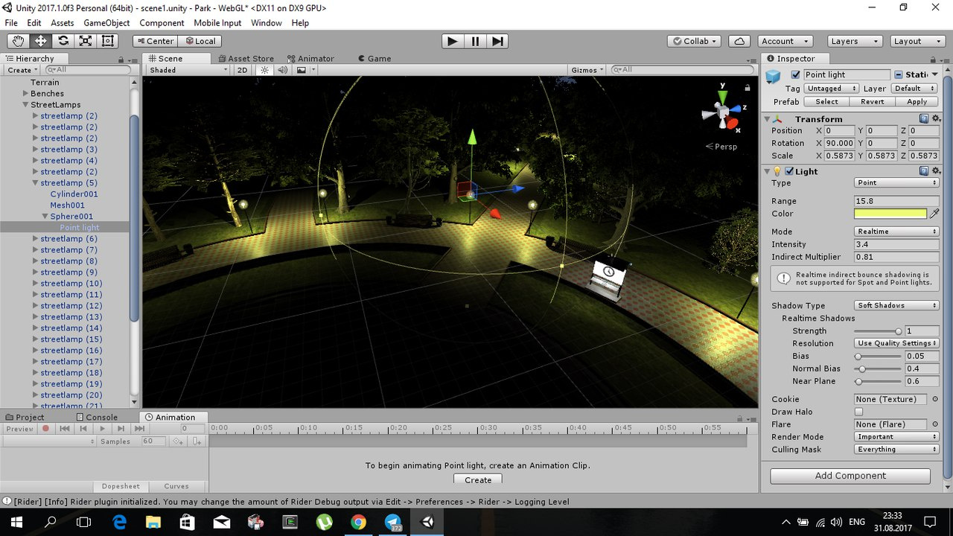
Task: Open the Tag Untagged dropdown
Action: [x=830, y=89]
